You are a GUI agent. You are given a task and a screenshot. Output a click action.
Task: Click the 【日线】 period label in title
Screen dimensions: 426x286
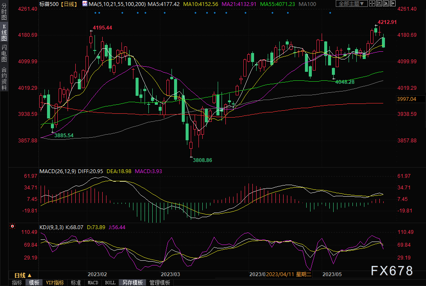68,4
